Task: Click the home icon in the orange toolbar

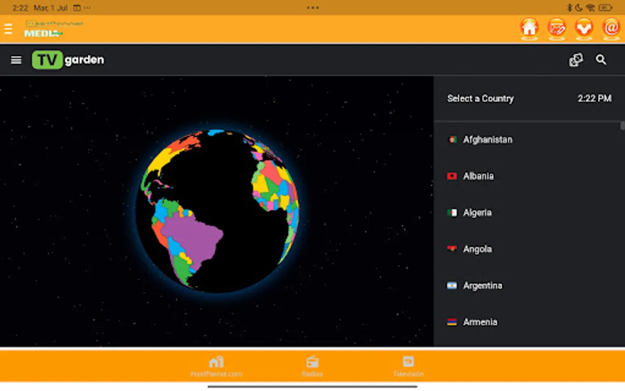Action: point(530,28)
